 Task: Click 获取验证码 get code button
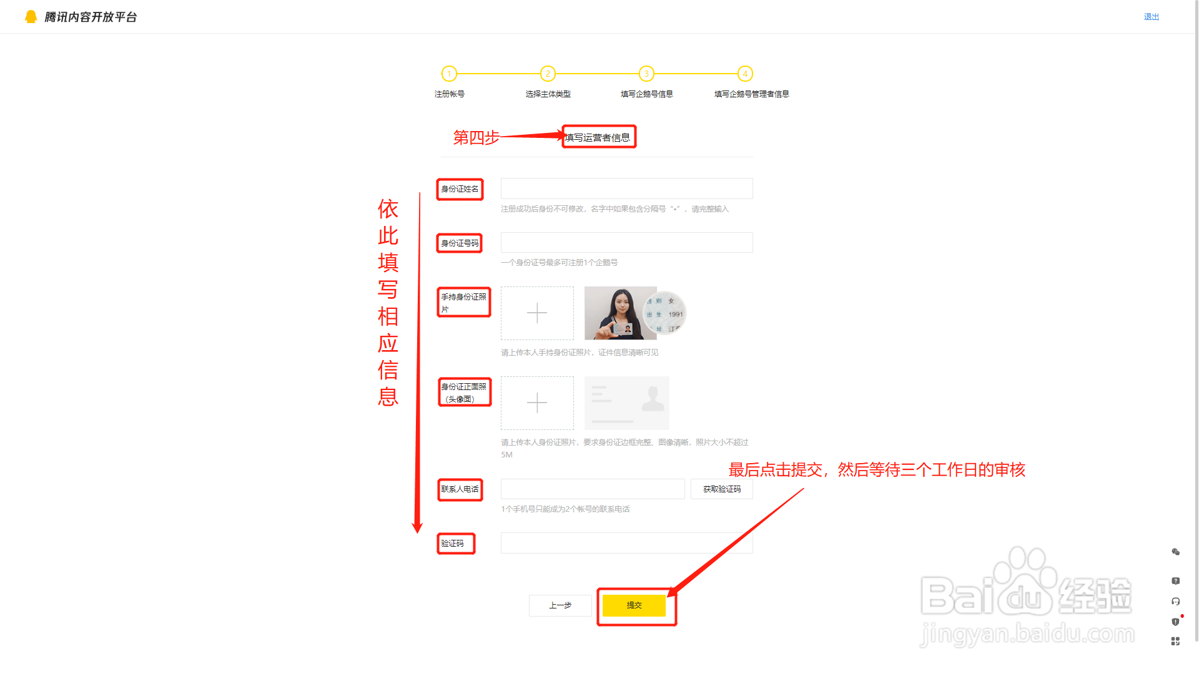(x=721, y=489)
